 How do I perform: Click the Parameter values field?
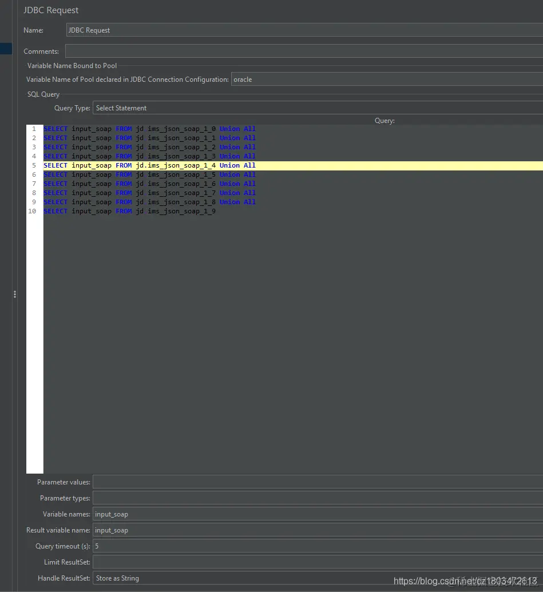(318, 482)
